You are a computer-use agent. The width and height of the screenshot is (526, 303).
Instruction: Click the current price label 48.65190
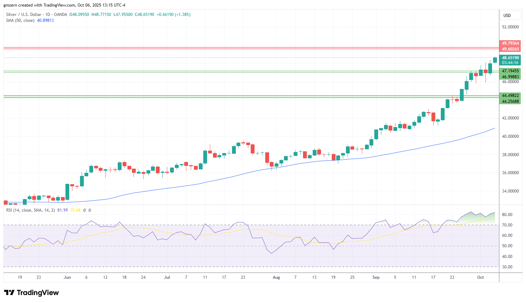point(510,58)
